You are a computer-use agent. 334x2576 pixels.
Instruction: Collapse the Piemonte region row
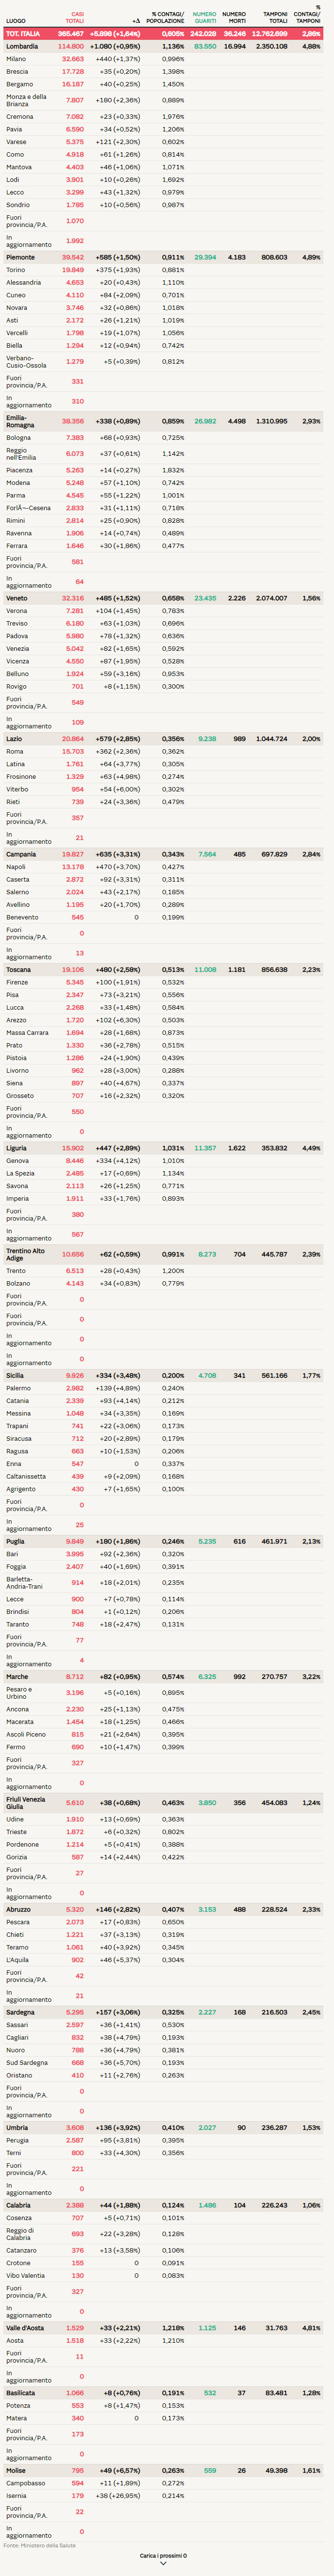point(20,257)
